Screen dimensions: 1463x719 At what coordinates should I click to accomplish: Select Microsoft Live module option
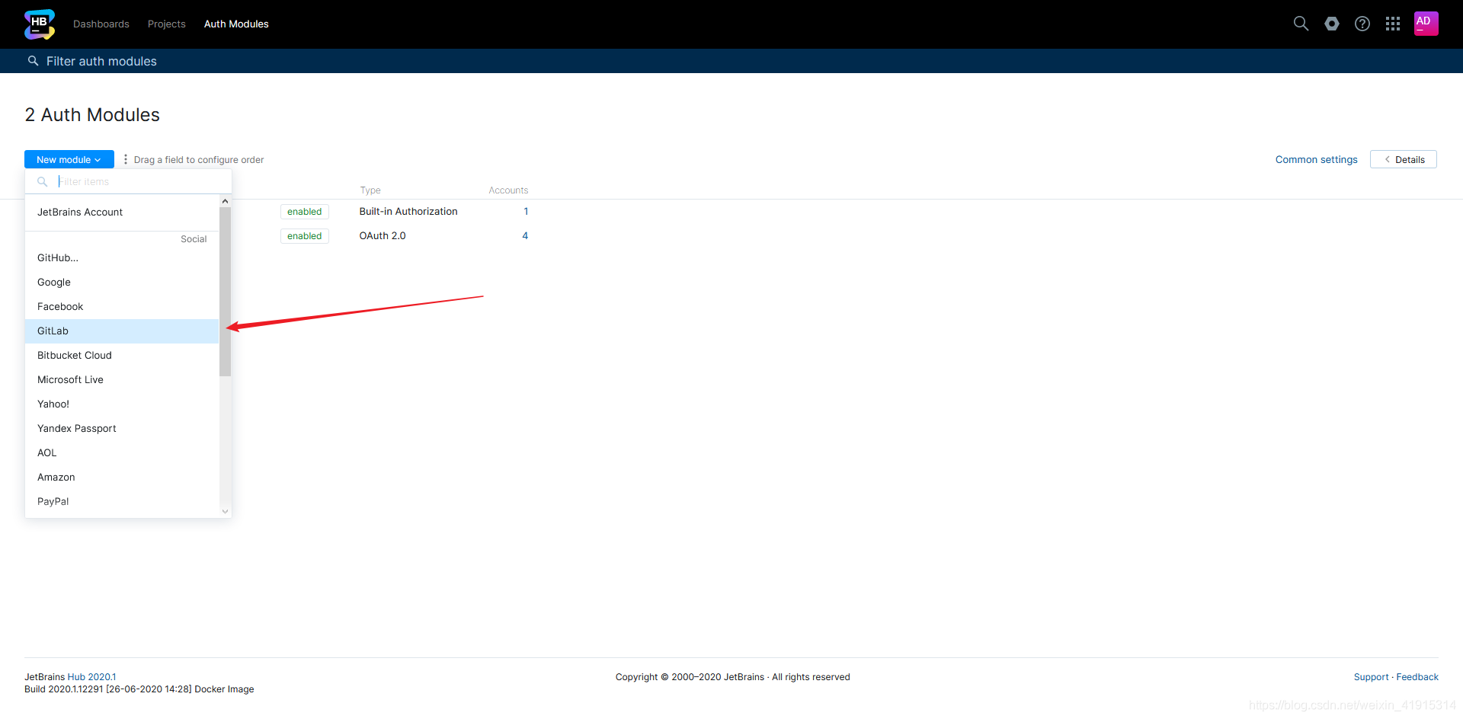pyautogui.click(x=122, y=379)
